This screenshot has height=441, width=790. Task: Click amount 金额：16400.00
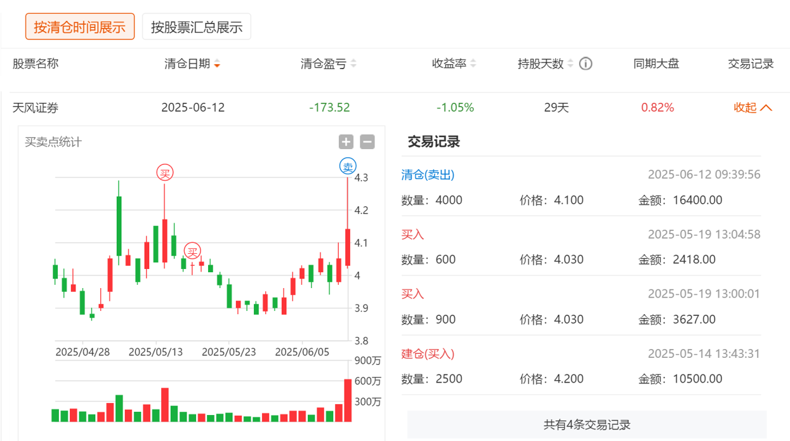click(680, 200)
